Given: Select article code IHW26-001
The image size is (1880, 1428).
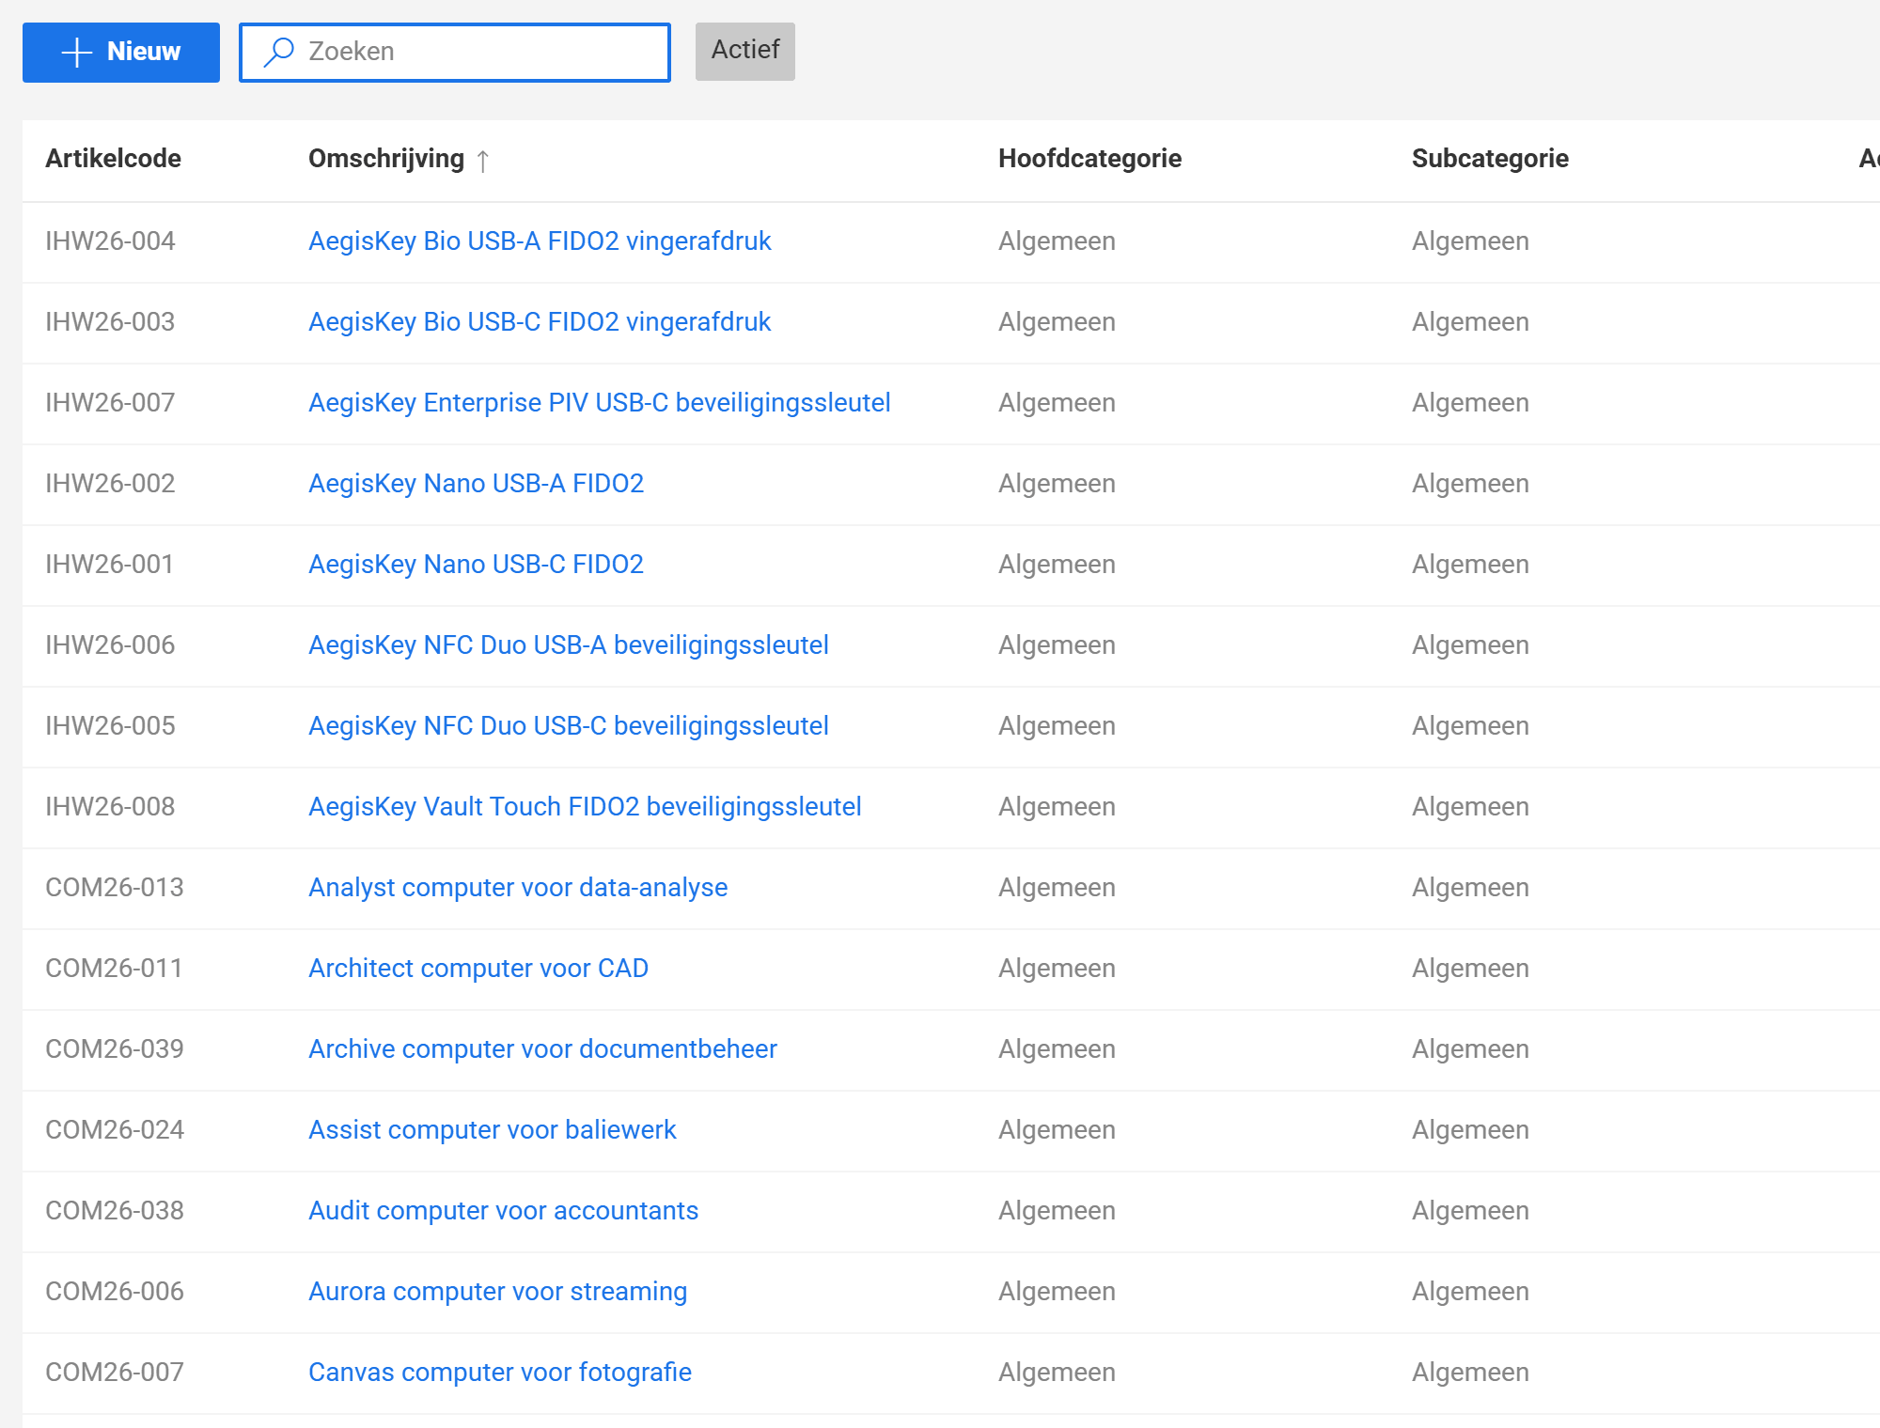Looking at the screenshot, I should click(110, 565).
